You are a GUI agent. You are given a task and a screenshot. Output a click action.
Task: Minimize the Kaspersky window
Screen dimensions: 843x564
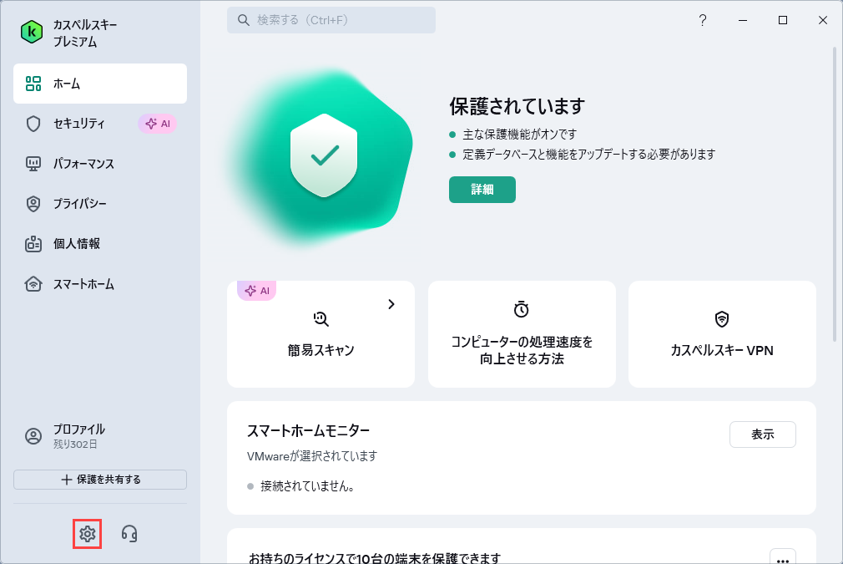pyautogui.click(x=743, y=20)
